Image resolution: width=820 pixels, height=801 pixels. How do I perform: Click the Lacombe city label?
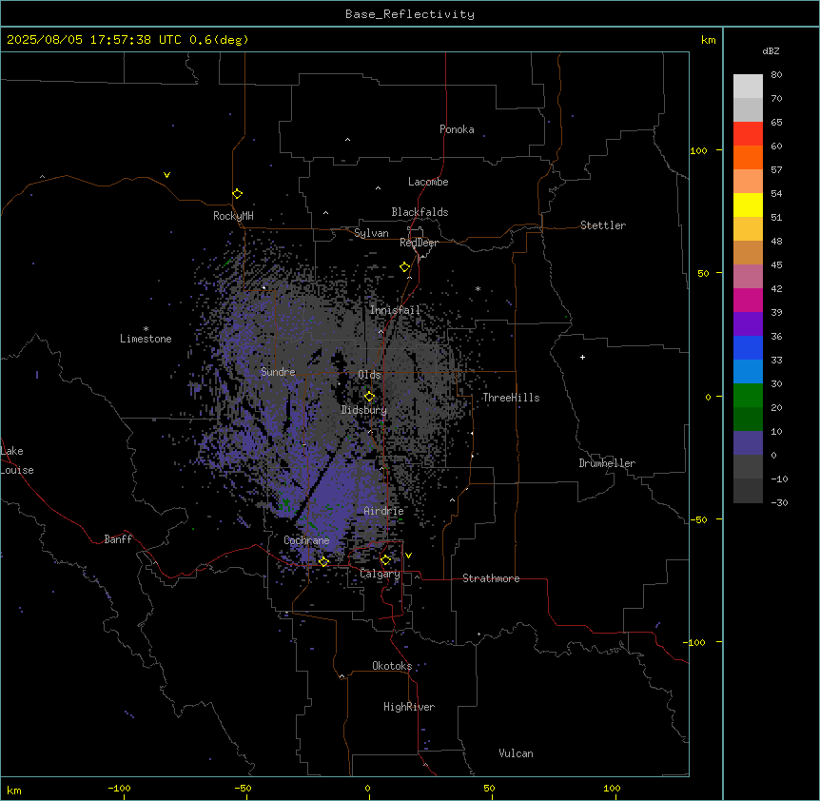428,182
